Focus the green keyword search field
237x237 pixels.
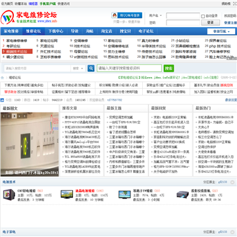point(130,68)
